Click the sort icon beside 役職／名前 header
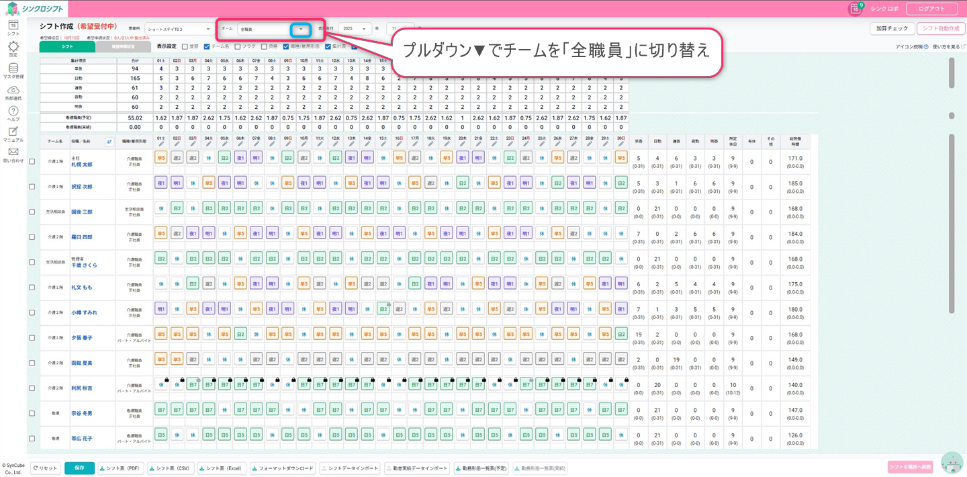 click(x=109, y=142)
